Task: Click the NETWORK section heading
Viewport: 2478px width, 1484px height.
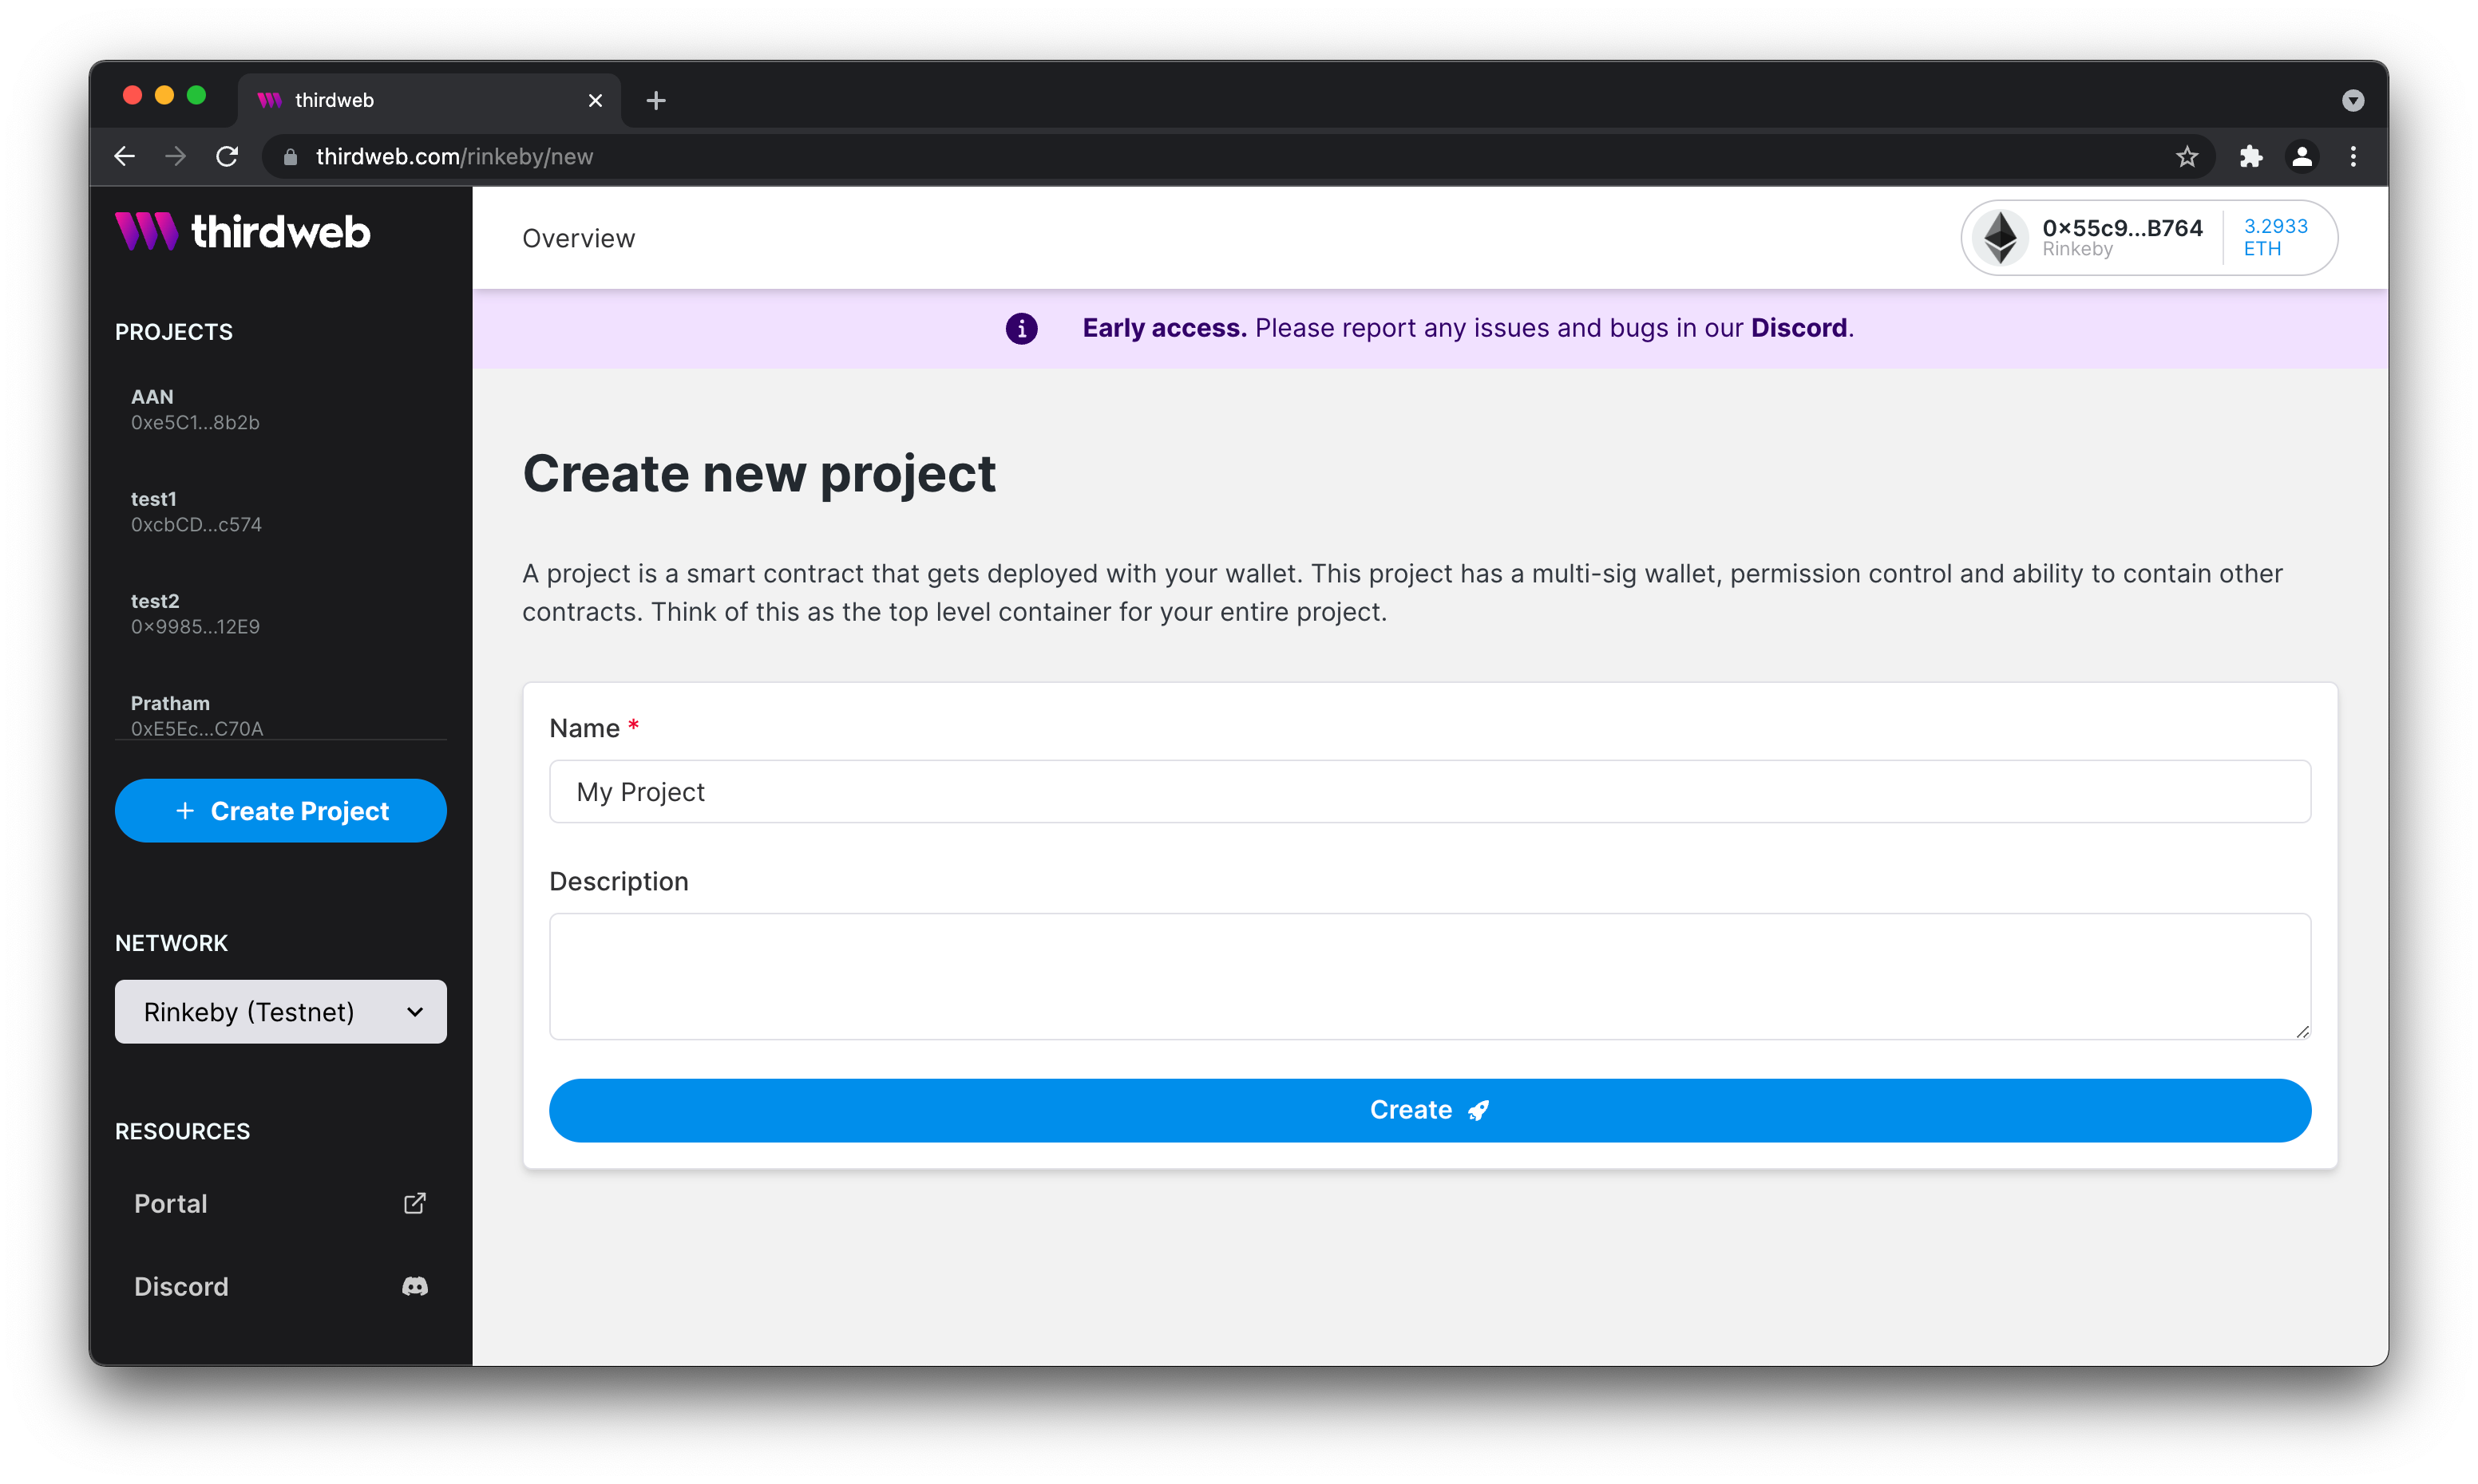Action: pos(171,943)
